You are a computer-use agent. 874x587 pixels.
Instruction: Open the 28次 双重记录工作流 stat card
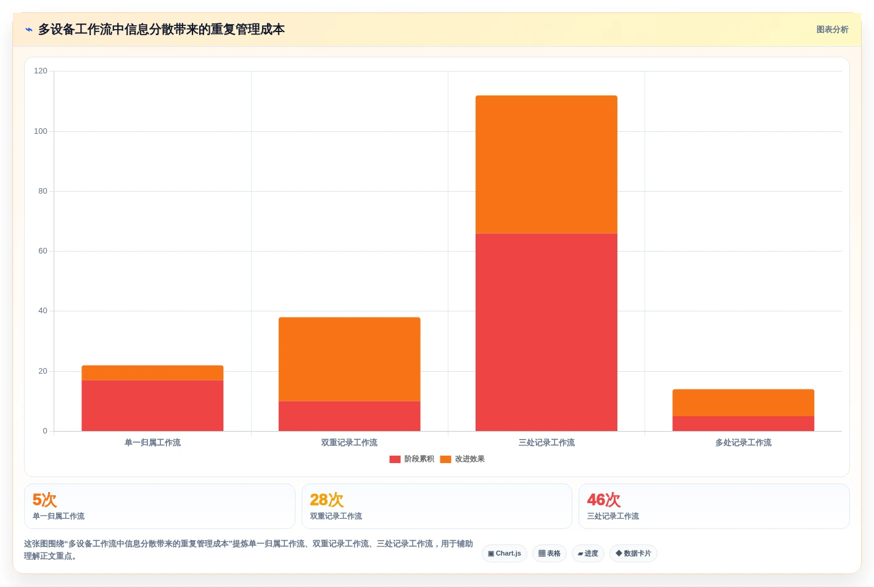tap(437, 506)
